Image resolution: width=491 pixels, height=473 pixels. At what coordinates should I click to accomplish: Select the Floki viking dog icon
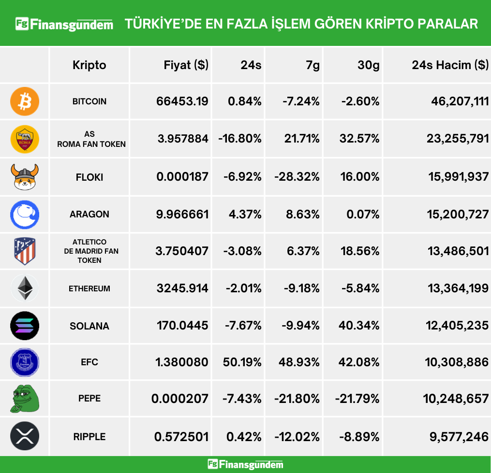pyautogui.click(x=25, y=177)
